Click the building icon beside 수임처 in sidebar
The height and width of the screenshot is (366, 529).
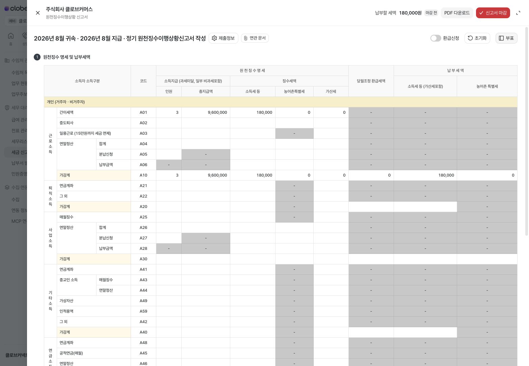pos(7,60)
